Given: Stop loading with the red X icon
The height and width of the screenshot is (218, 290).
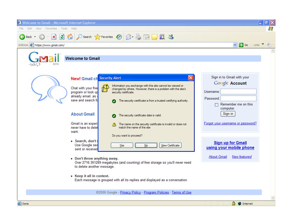Looking at the screenshot, I should (x=54, y=37).
